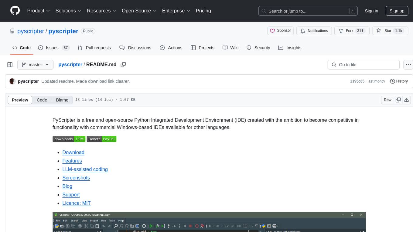
Task: Open the Download link
Action: pos(73,152)
